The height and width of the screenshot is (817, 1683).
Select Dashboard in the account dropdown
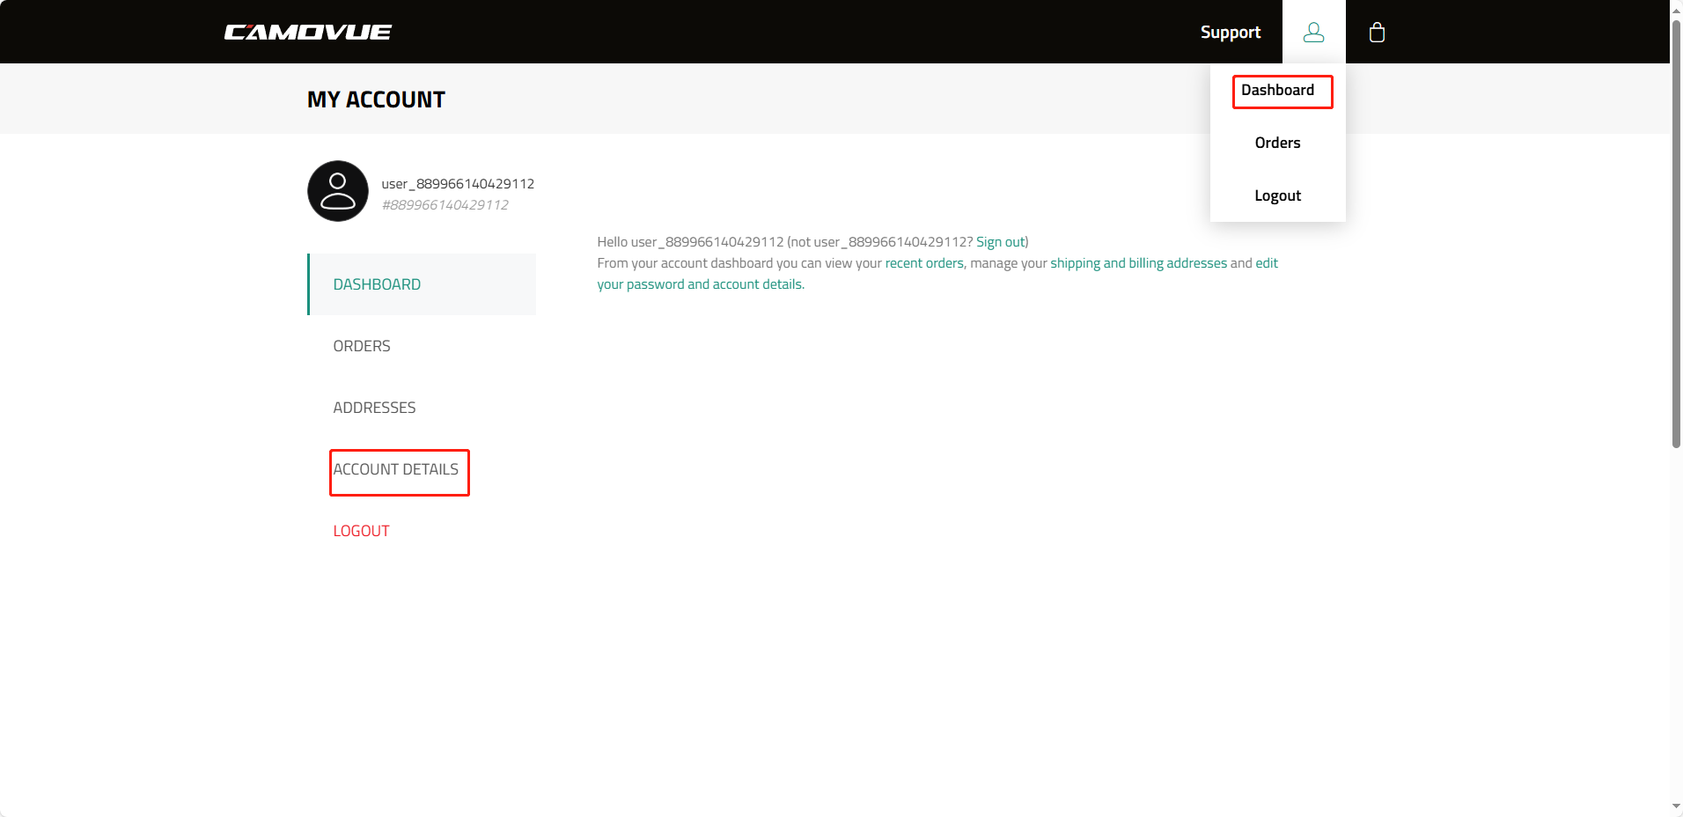pos(1277,90)
